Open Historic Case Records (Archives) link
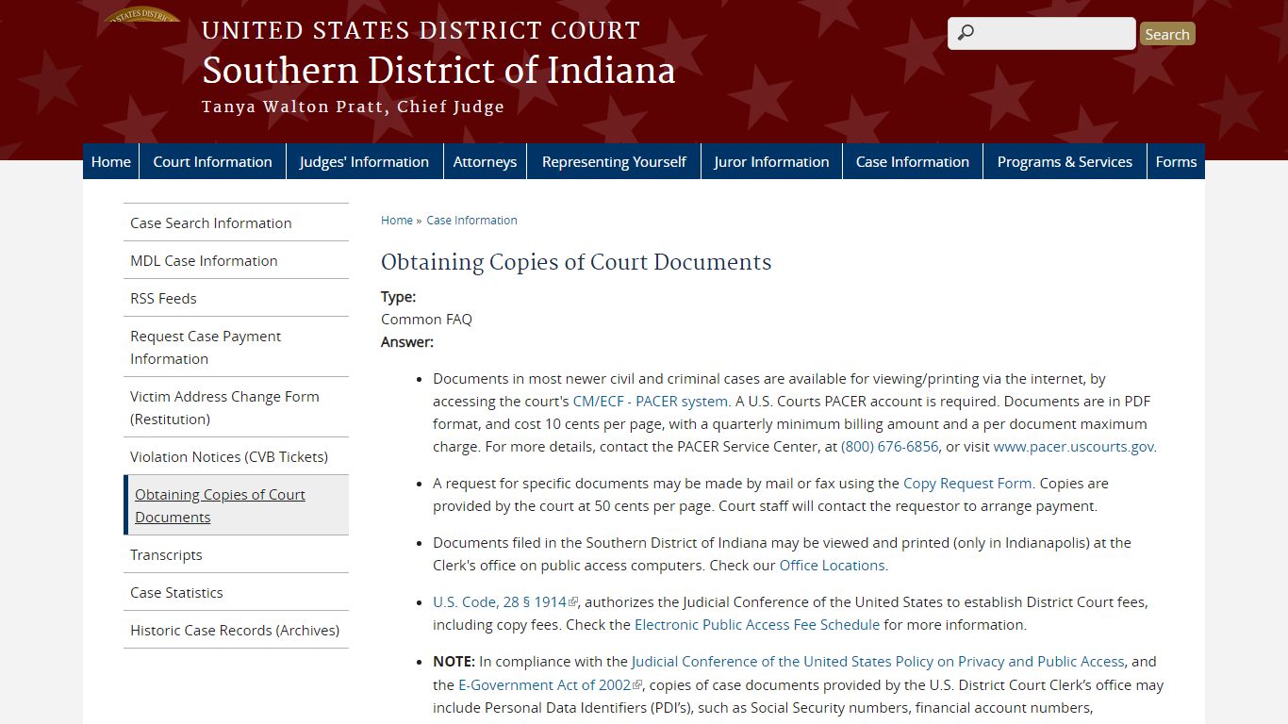Image resolution: width=1288 pixels, height=724 pixels. [x=236, y=630]
